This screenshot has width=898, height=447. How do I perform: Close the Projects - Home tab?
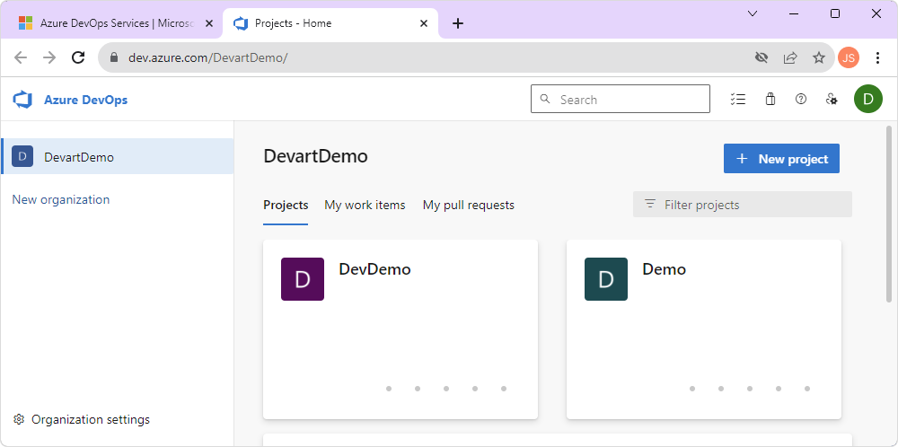424,23
